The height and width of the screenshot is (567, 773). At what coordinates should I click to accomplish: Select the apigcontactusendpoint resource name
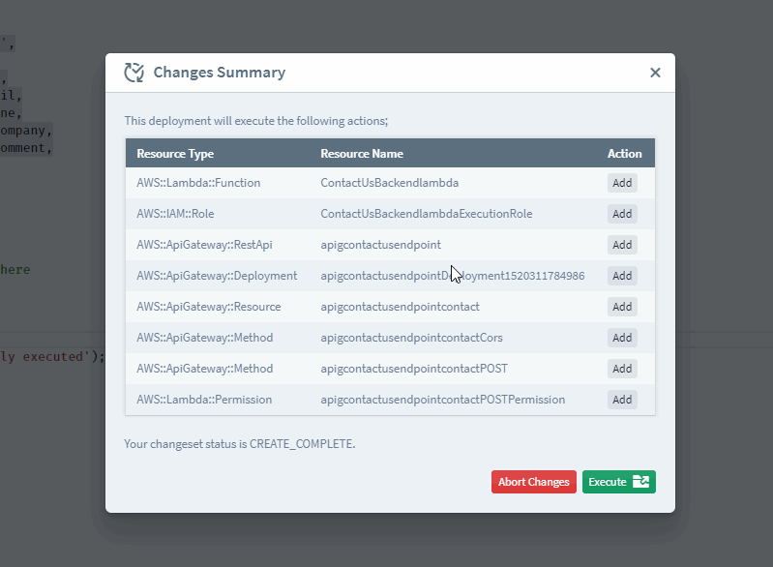click(380, 245)
